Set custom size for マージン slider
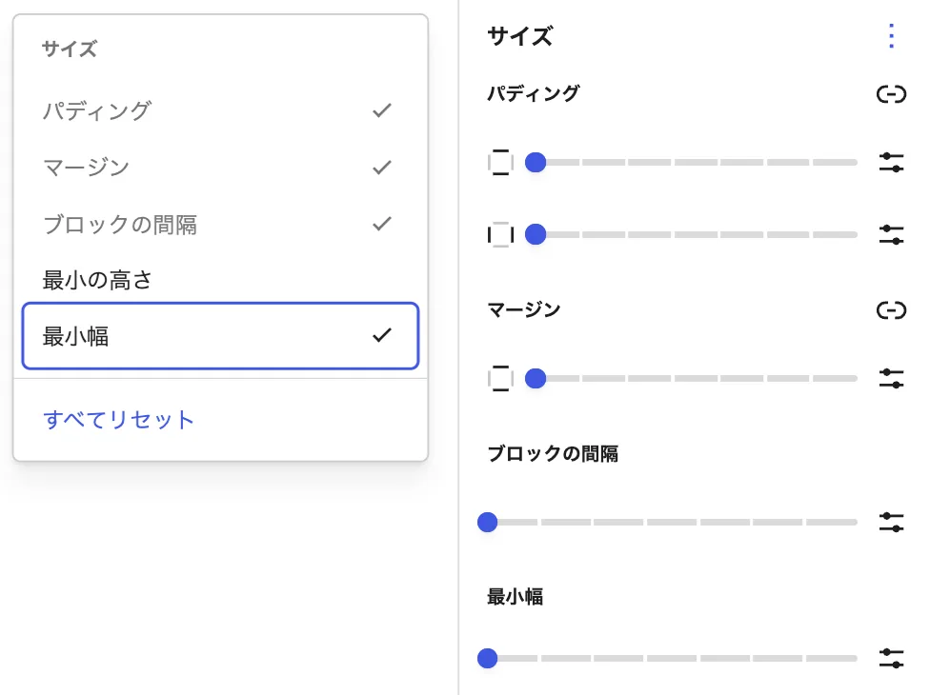930x695 pixels. 891,379
